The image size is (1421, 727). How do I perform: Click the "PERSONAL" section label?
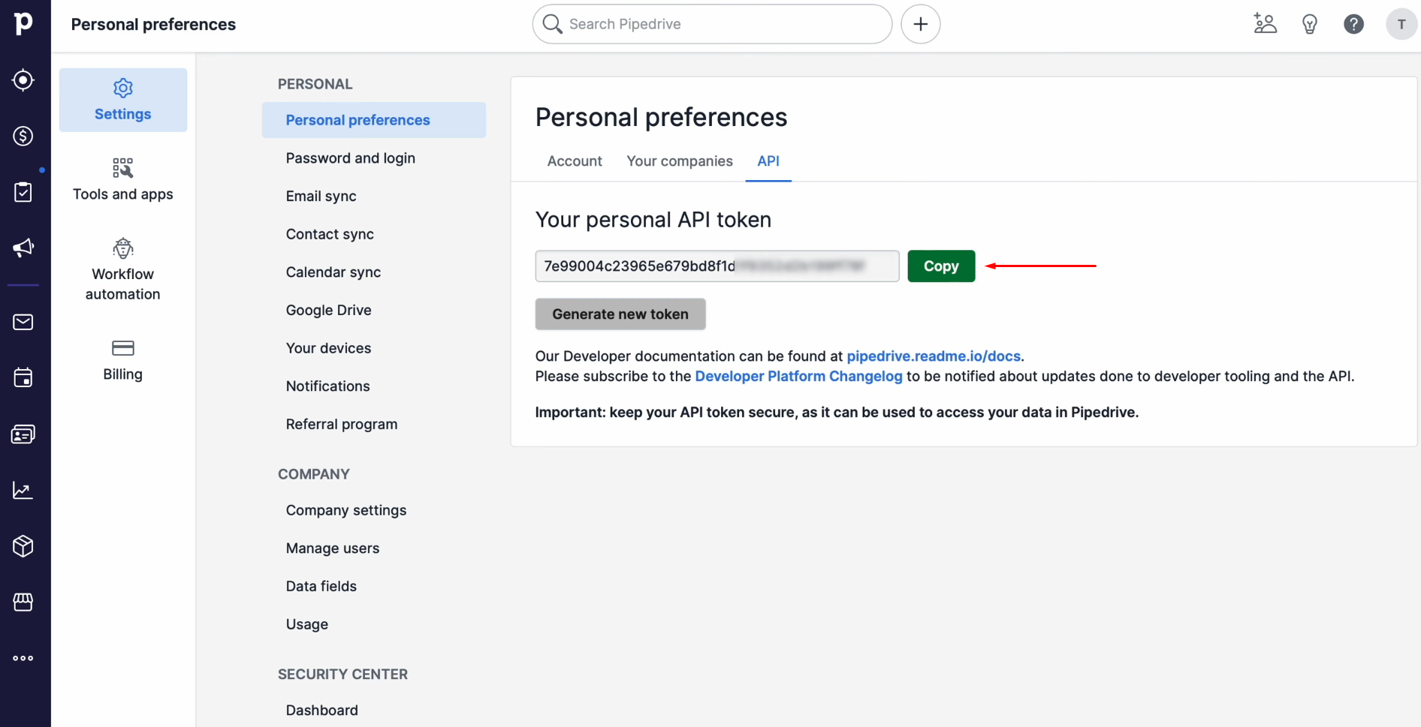pos(315,84)
